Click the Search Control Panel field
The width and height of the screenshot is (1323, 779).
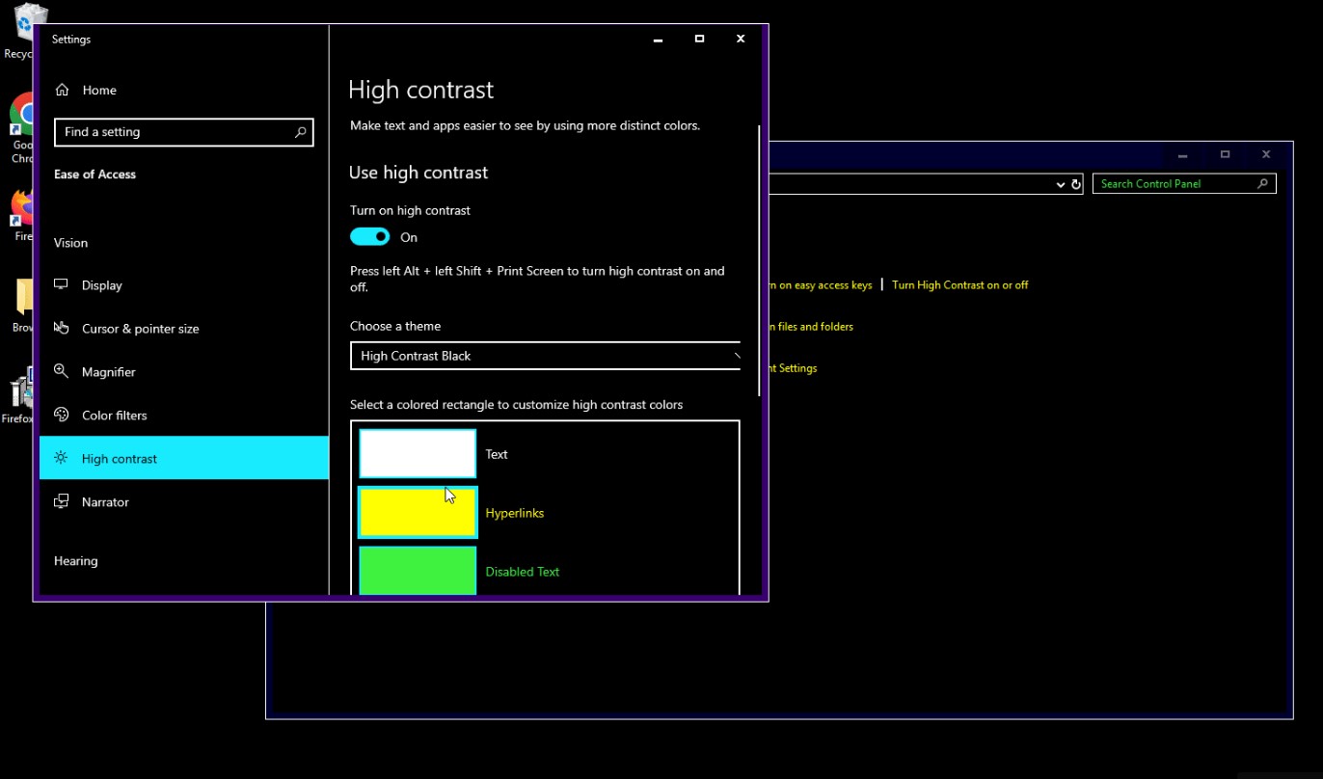pos(1174,184)
